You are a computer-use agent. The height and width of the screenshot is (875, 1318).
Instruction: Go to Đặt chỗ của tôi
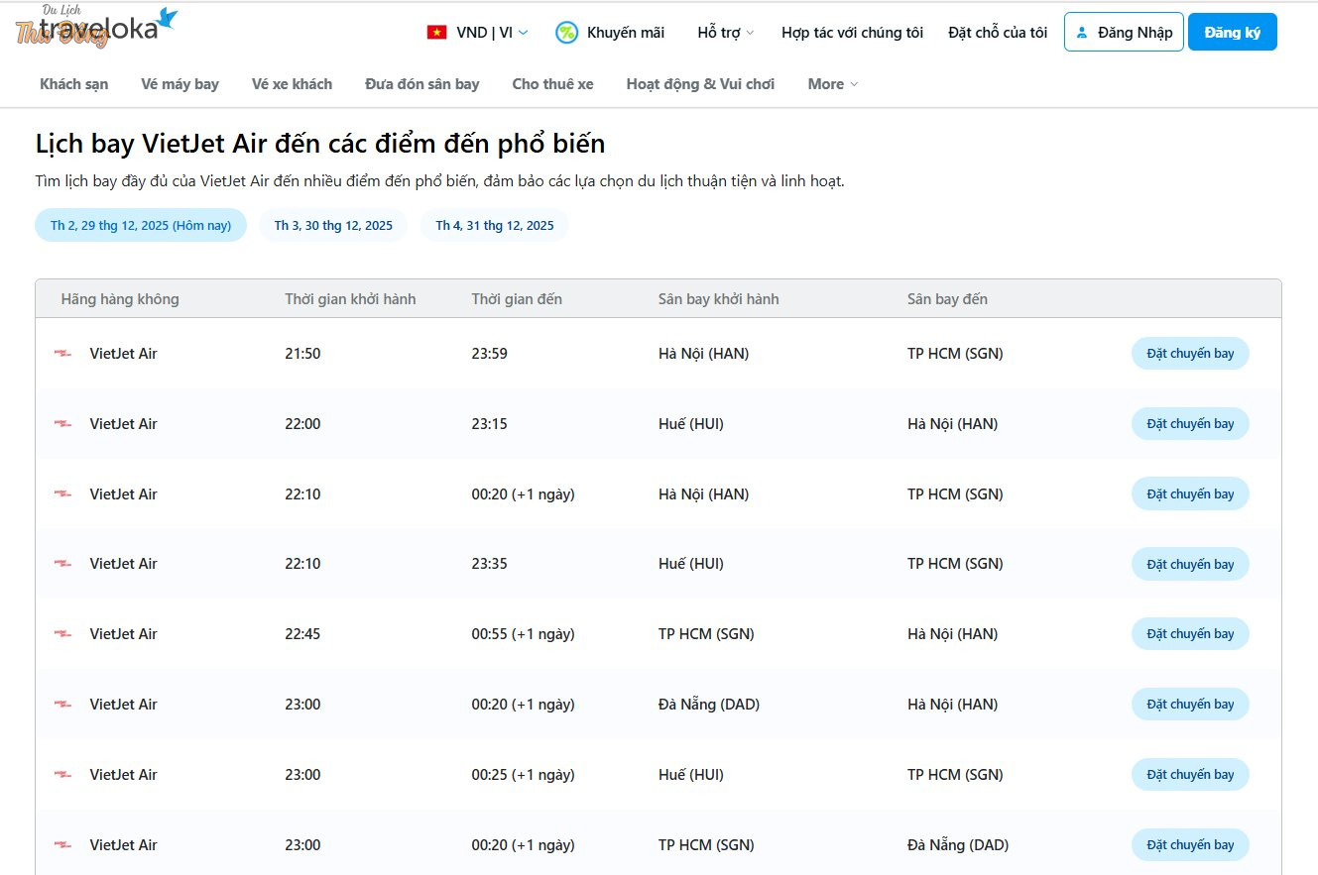pyautogui.click(x=998, y=32)
